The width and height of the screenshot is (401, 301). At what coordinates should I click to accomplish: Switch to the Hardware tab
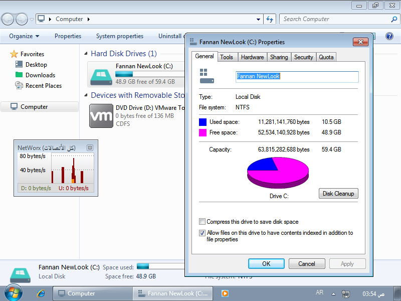coord(253,57)
